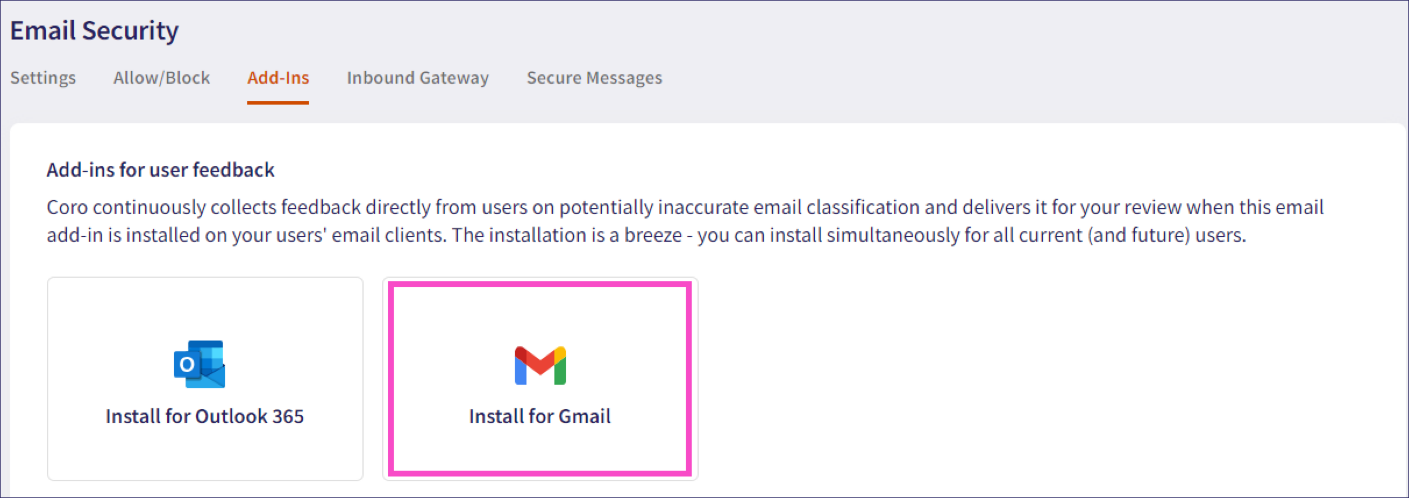The width and height of the screenshot is (1409, 498).
Task: Switch to the Settings tab
Action: pos(42,78)
